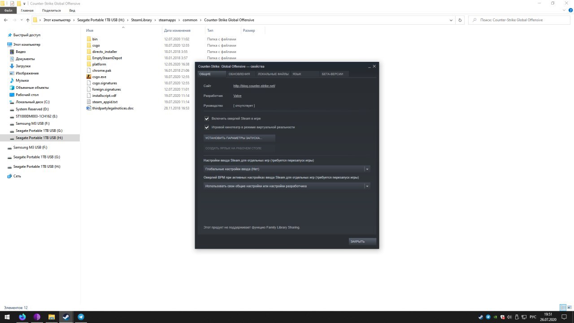Refresh the Explorer address bar
Viewport: 574px width, 323px height.
coord(460,20)
